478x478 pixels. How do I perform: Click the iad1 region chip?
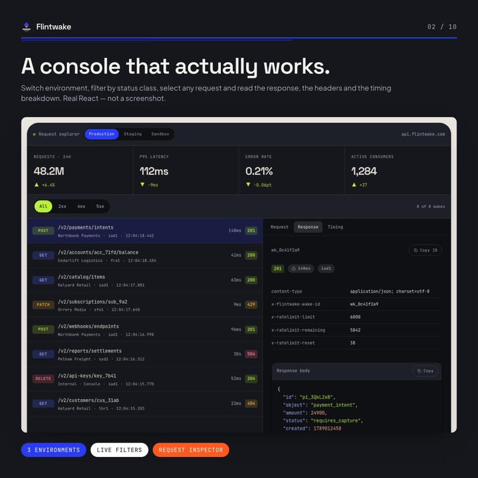tap(326, 268)
